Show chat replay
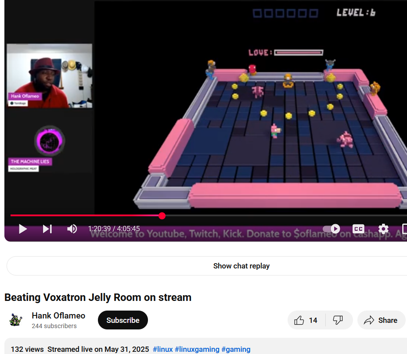Image resolution: width=407 pixels, height=354 pixels. point(241,266)
